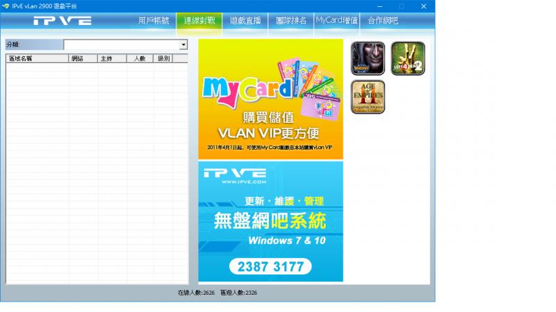Open the 團隊排名 tab
Viewport: 556px width, 312px height.
pyautogui.click(x=291, y=21)
